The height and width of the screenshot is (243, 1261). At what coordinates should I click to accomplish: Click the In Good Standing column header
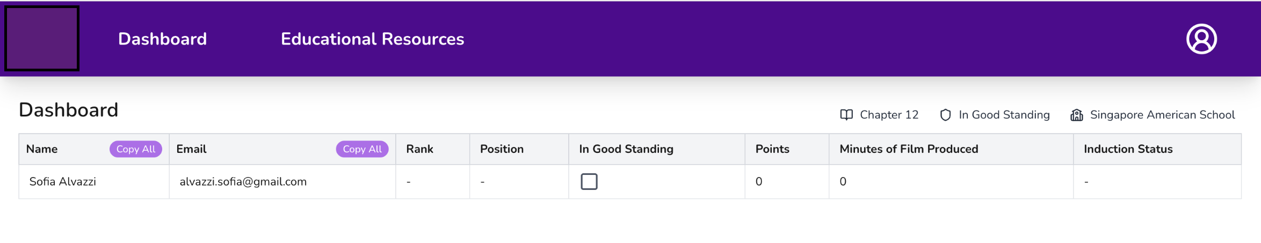[x=626, y=149]
